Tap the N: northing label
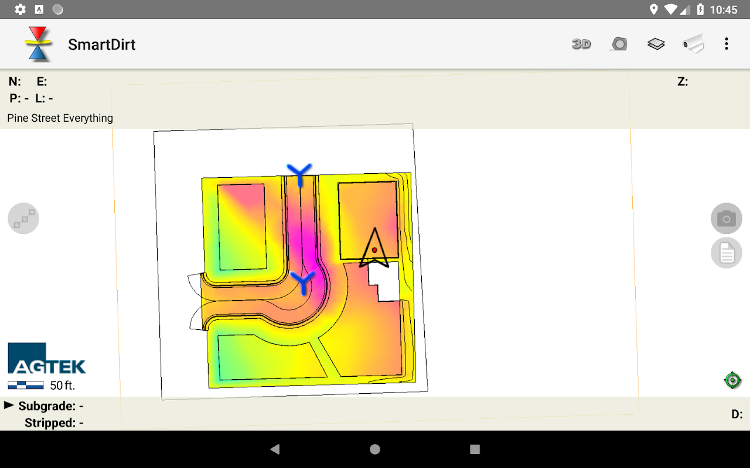Screen dimensions: 750x468 point(15,82)
